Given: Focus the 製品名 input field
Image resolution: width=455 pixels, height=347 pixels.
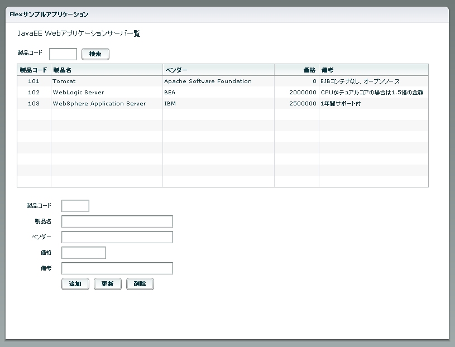Looking at the screenshot, I should tap(117, 221).
